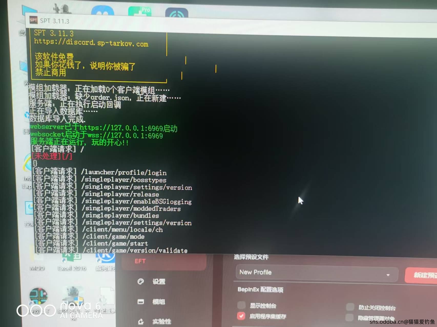
Task: Click the icon beside 实验性
Action: coord(141,322)
